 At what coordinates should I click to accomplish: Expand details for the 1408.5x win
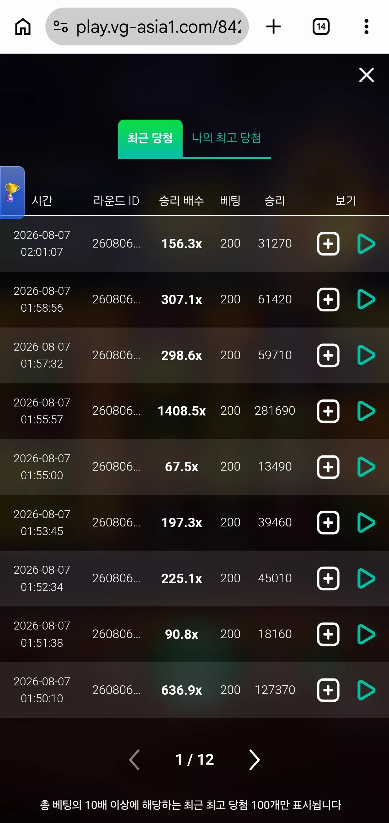(x=328, y=411)
